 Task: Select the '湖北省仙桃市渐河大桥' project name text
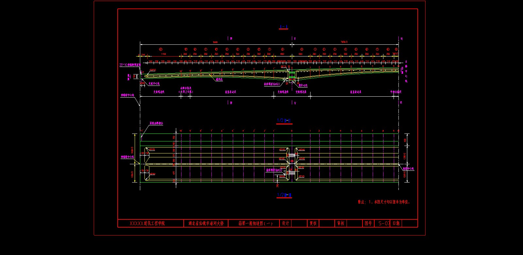tap(206, 224)
